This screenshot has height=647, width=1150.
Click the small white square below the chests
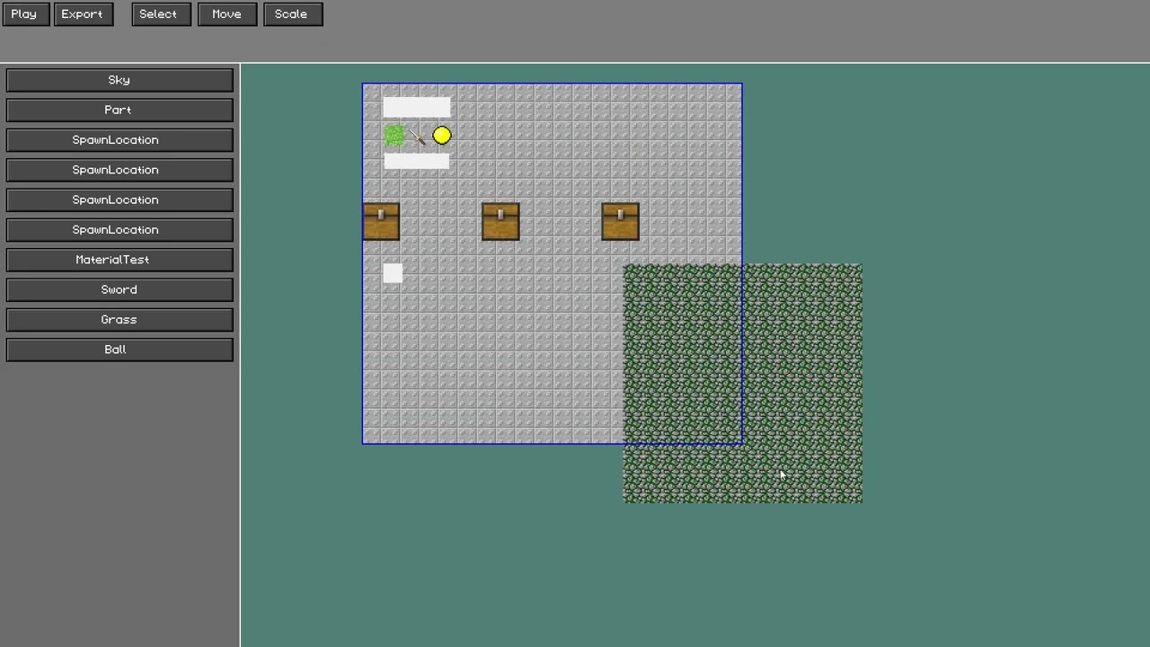[x=393, y=273]
